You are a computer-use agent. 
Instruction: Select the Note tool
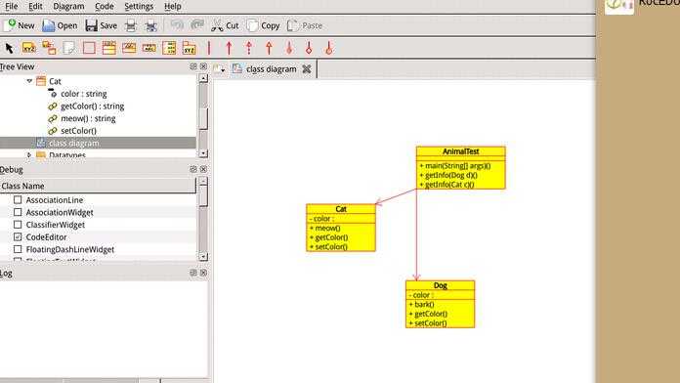(69, 48)
